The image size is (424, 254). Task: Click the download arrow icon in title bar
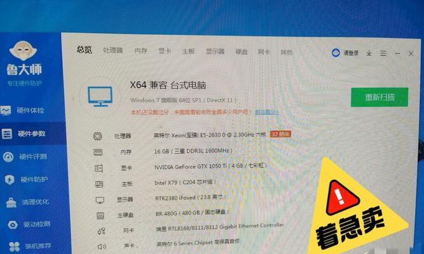[369, 53]
